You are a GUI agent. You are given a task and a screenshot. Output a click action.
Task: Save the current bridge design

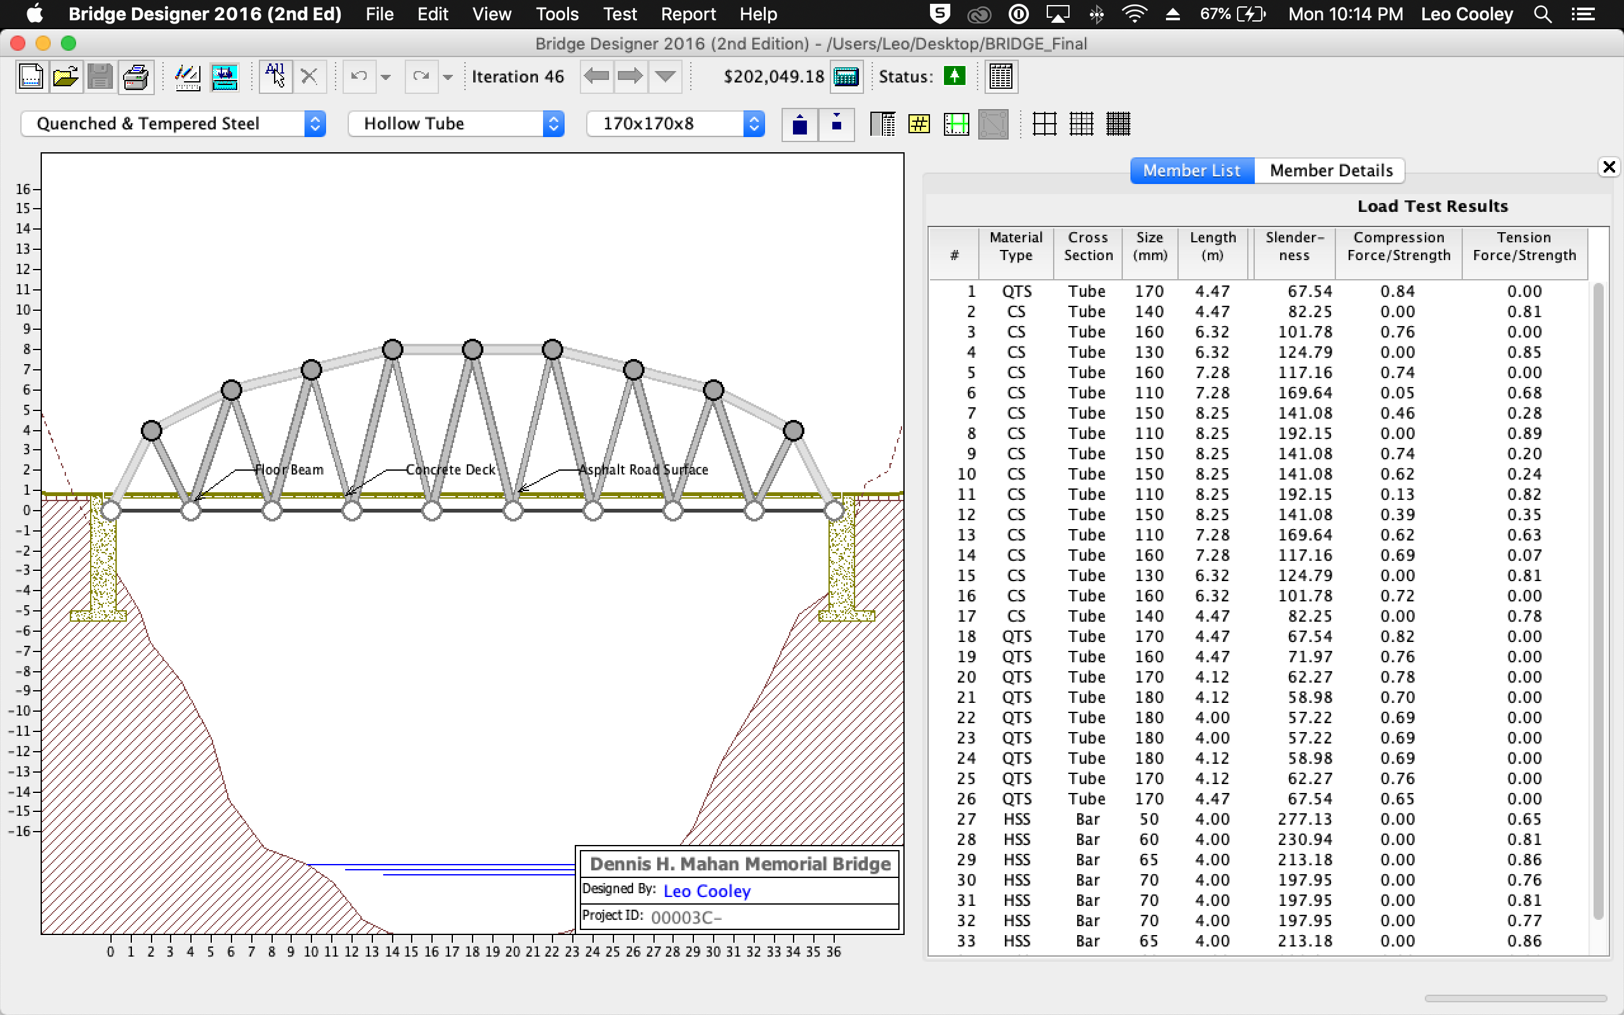pyautogui.click(x=100, y=77)
